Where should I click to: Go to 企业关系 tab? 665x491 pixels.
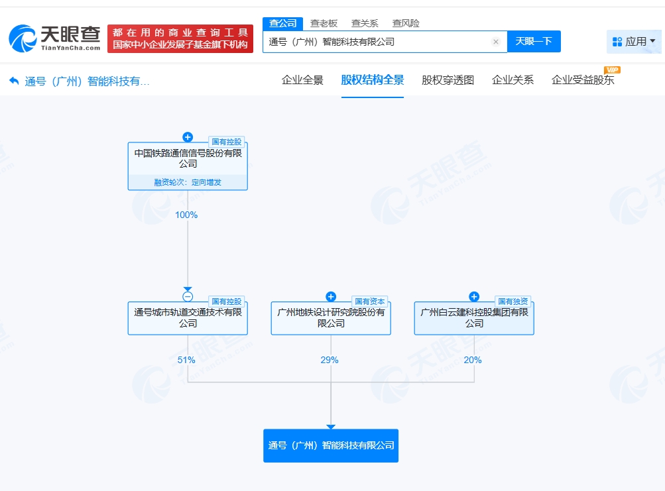tap(513, 80)
